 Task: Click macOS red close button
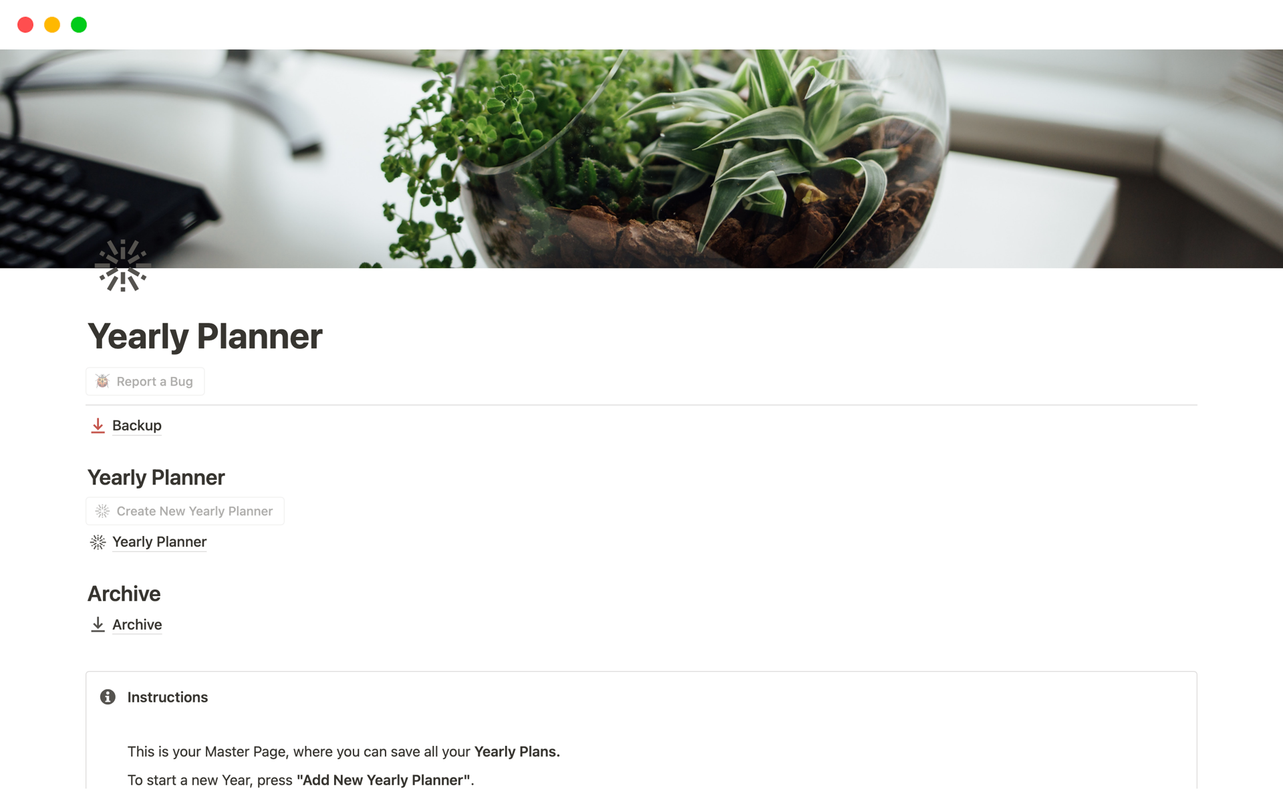click(x=24, y=25)
